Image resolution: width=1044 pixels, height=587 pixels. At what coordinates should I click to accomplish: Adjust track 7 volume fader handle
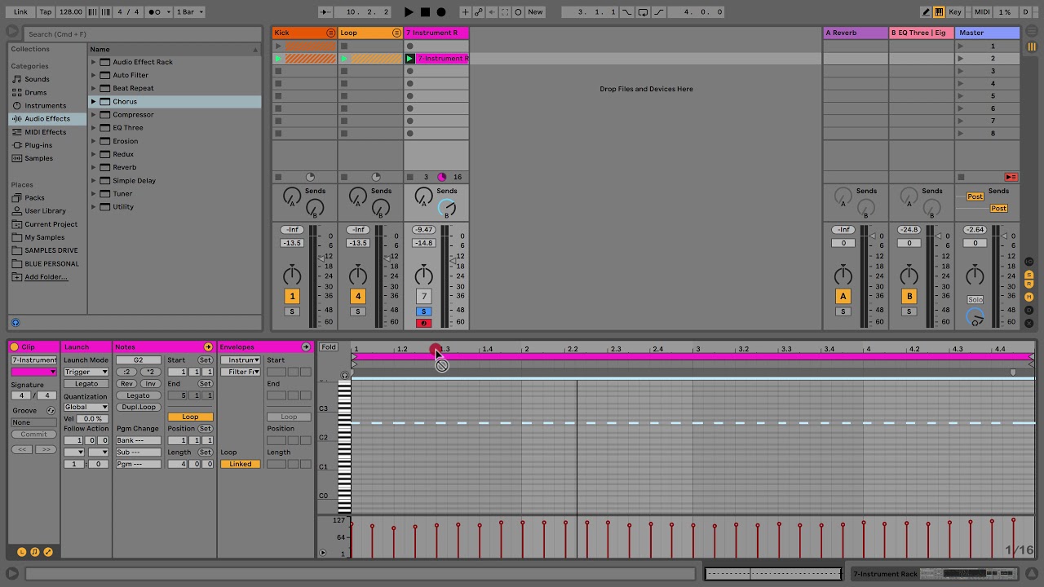tap(453, 260)
